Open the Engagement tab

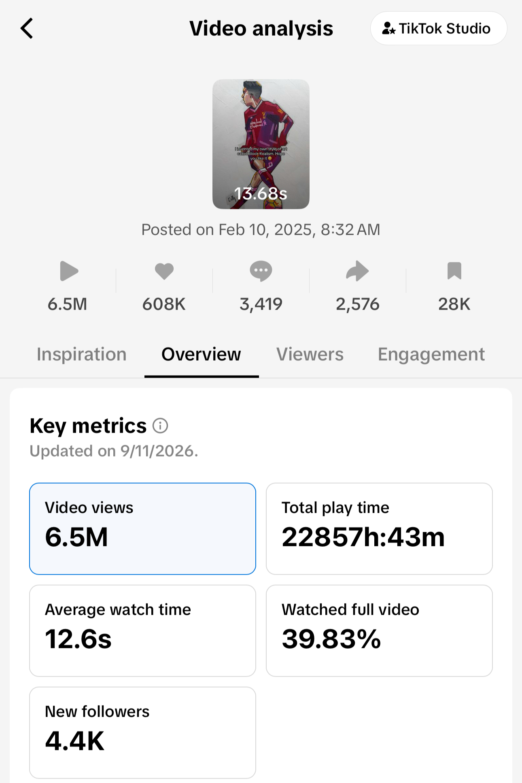pos(431,355)
